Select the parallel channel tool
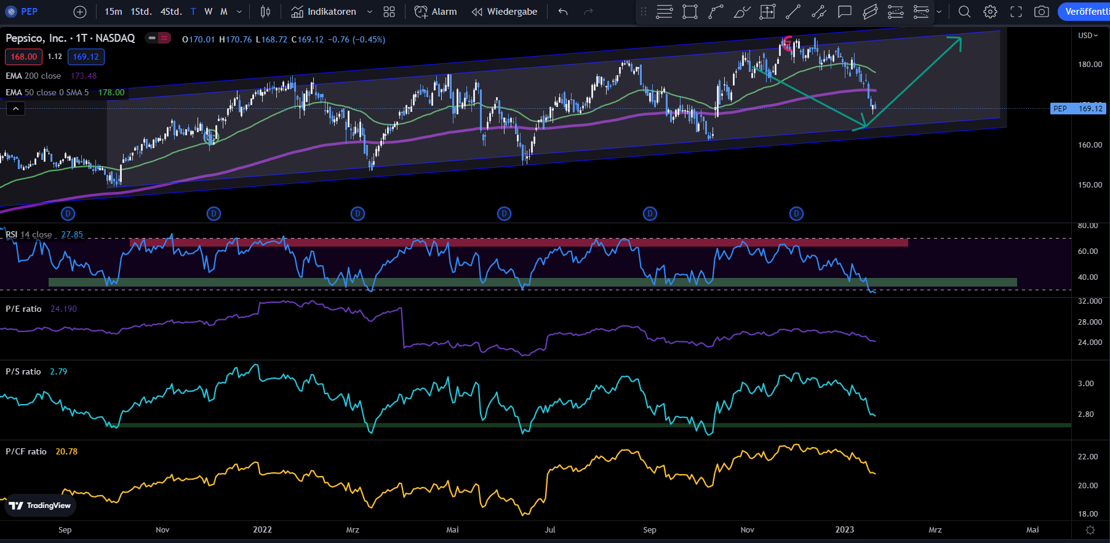Image resolution: width=1110 pixels, height=543 pixels. pos(870,12)
